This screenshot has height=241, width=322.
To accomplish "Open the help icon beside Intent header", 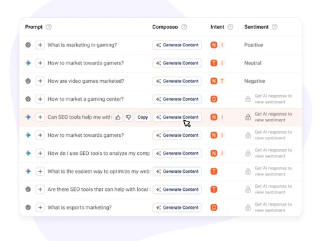I will click(x=231, y=27).
